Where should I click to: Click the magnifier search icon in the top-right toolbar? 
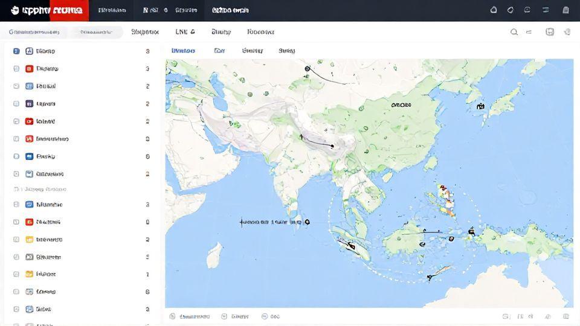click(514, 32)
